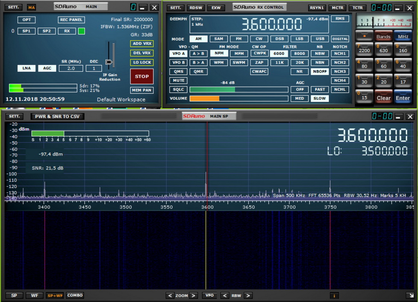Screen dimensions: 418x302
Task: Click the S-meter gauge in RX Control
Action: (x=384, y=21)
